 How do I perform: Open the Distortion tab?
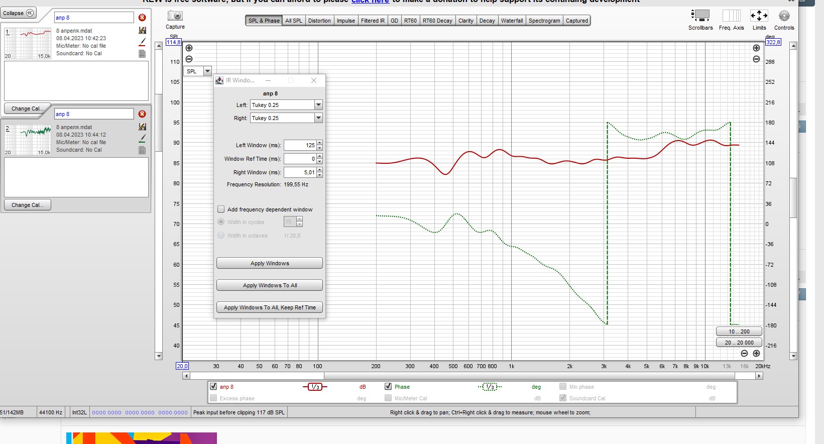tap(319, 21)
